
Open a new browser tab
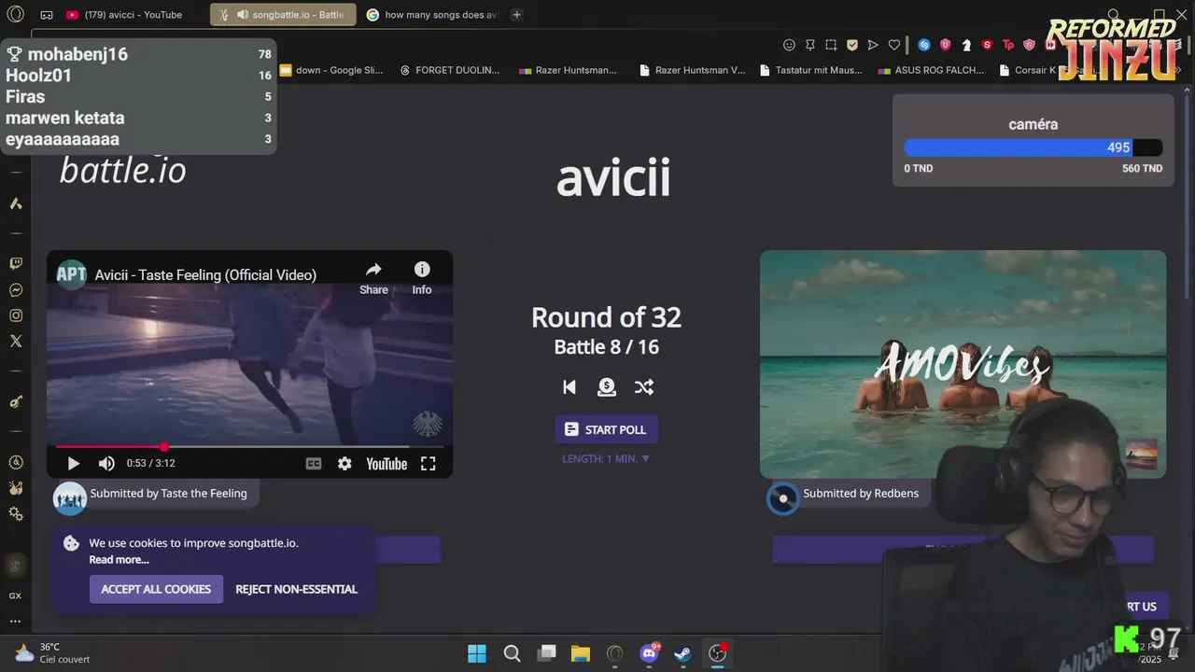[516, 15]
